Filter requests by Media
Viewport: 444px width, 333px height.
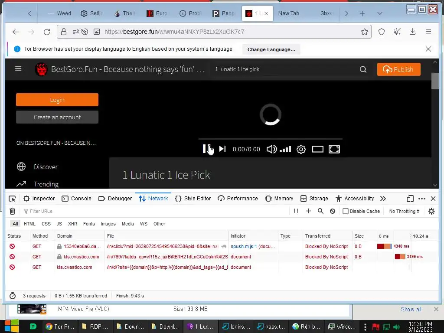coord(128,224)
